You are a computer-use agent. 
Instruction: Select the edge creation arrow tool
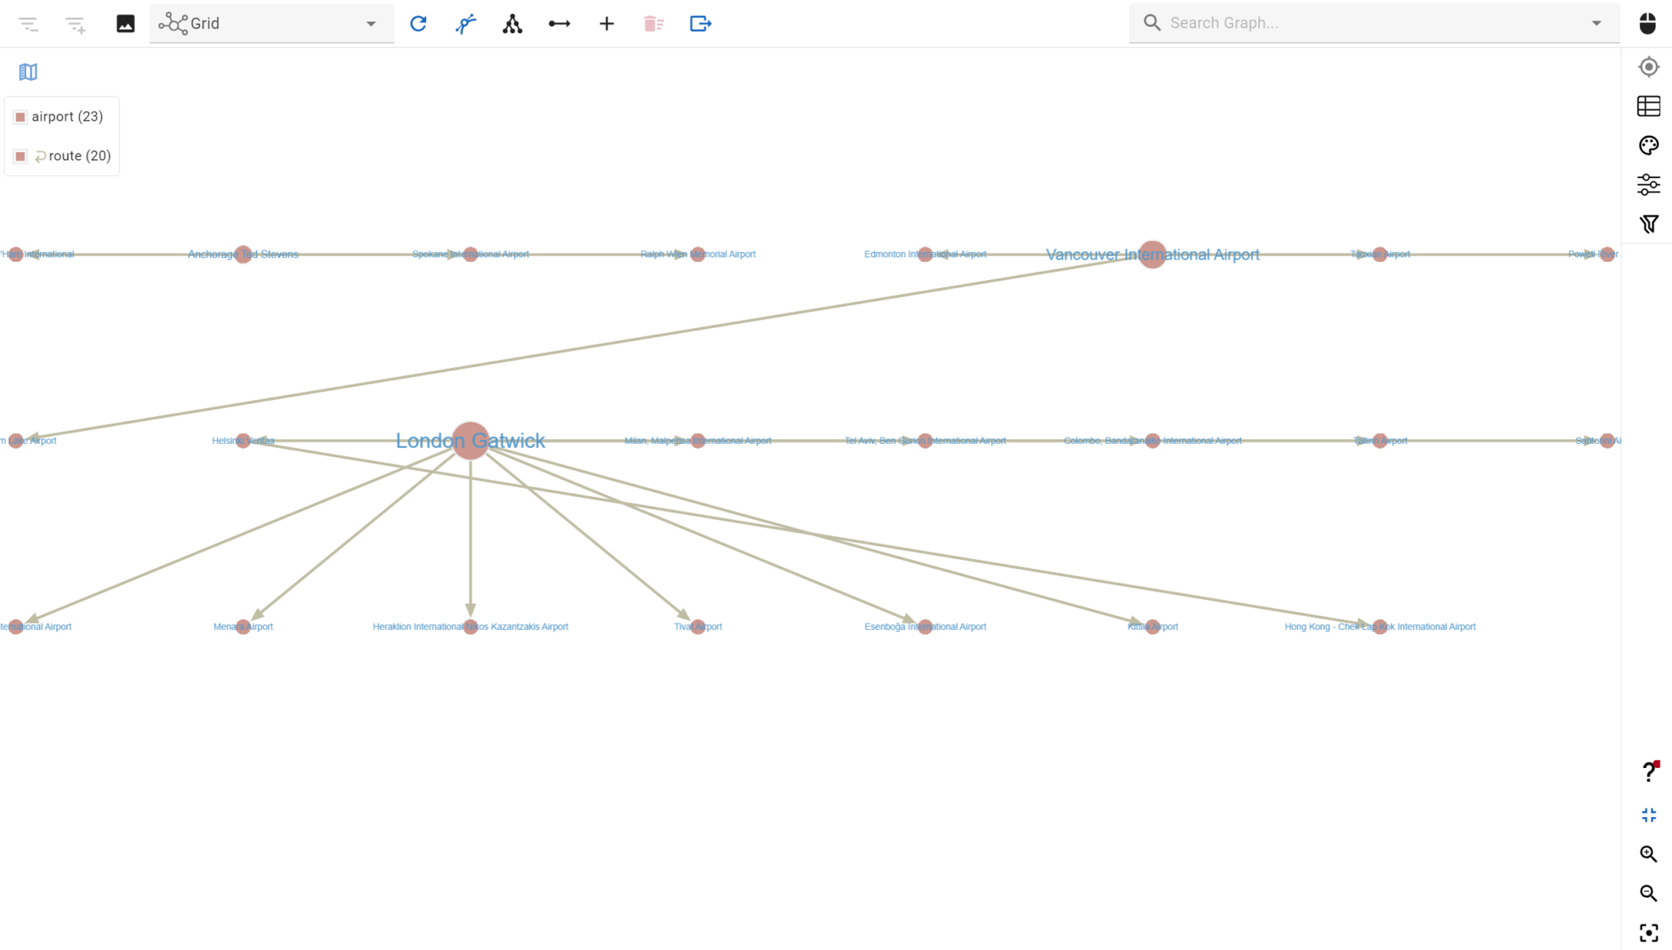(x=558, y=23)
